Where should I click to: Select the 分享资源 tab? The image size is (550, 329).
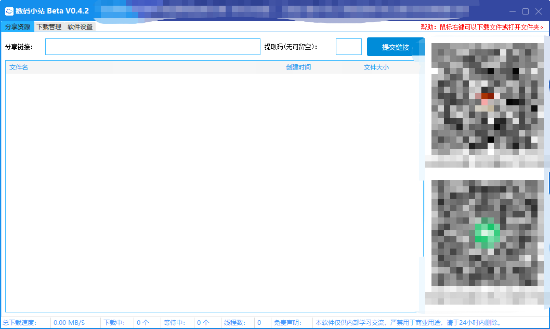18,26
